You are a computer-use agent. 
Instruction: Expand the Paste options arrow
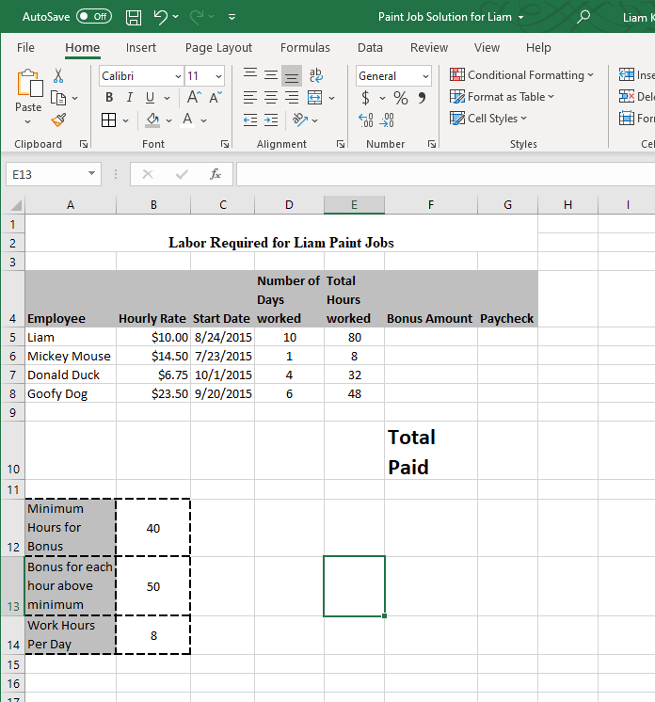pyautogui.click(x=27, y=121)
